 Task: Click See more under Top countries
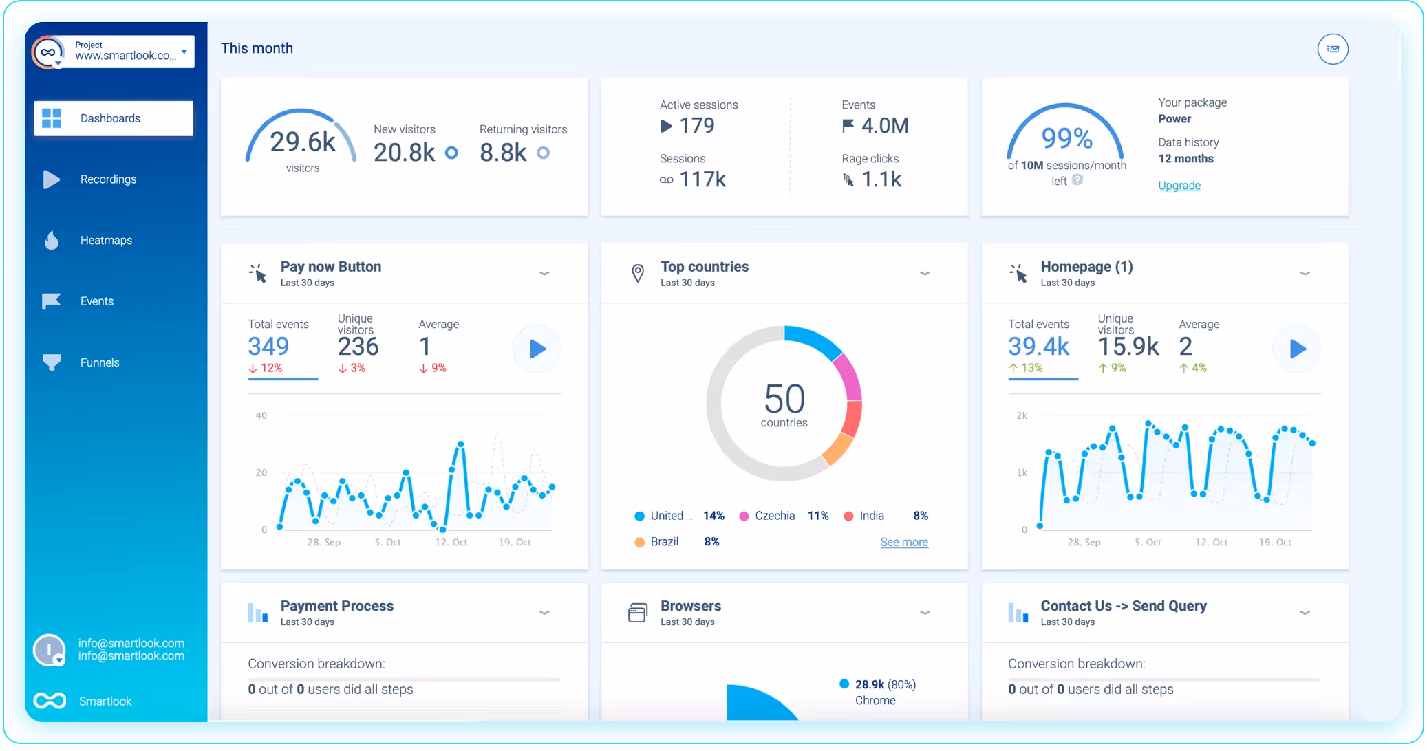click(x=903, y=543)
